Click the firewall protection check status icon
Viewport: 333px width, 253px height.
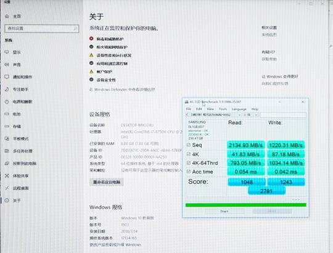(x=91, y=47)
